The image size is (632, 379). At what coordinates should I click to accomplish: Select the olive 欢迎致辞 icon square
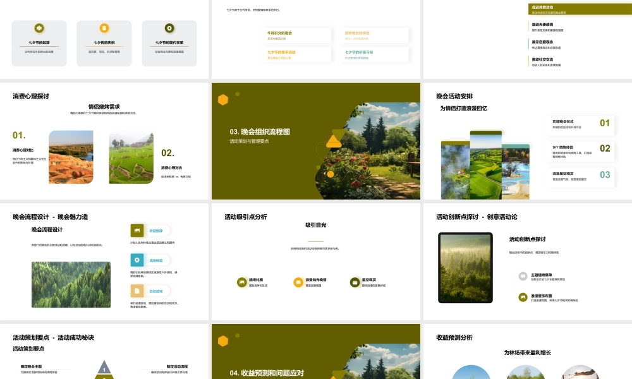click(137, 231)
